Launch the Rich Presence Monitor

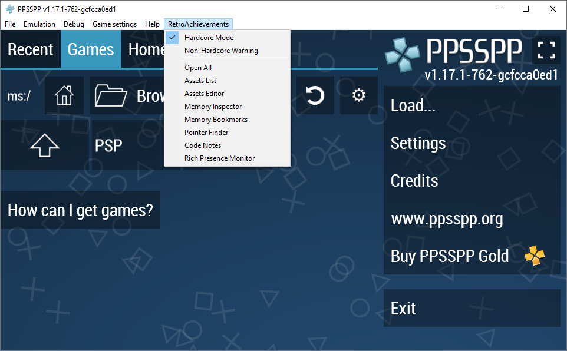pyautogui.click(x=219, y=158)
